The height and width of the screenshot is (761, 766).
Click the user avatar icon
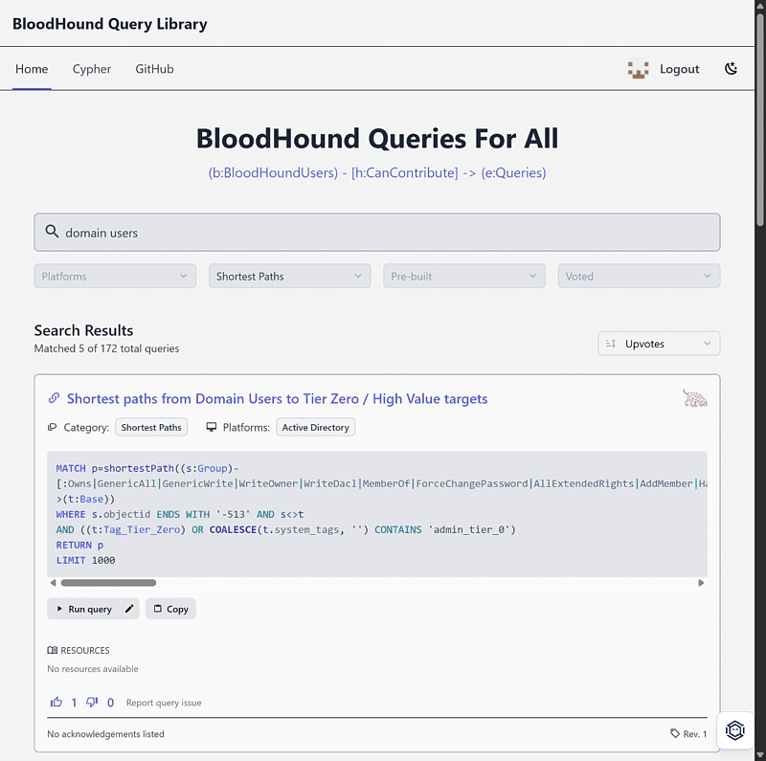point(638,69)
